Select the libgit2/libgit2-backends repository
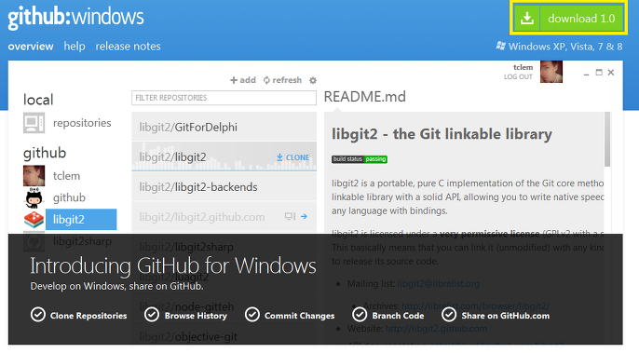Viewport: 639px width, 353px height. pos(224,187)
